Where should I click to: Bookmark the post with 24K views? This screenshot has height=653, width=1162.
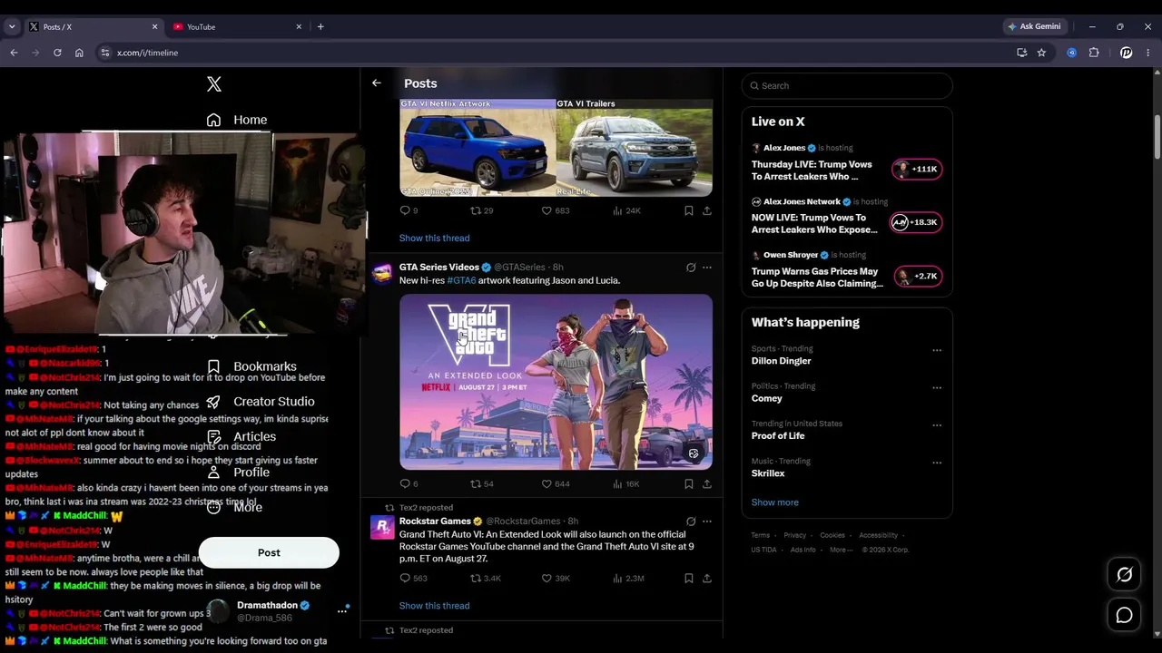688,210
